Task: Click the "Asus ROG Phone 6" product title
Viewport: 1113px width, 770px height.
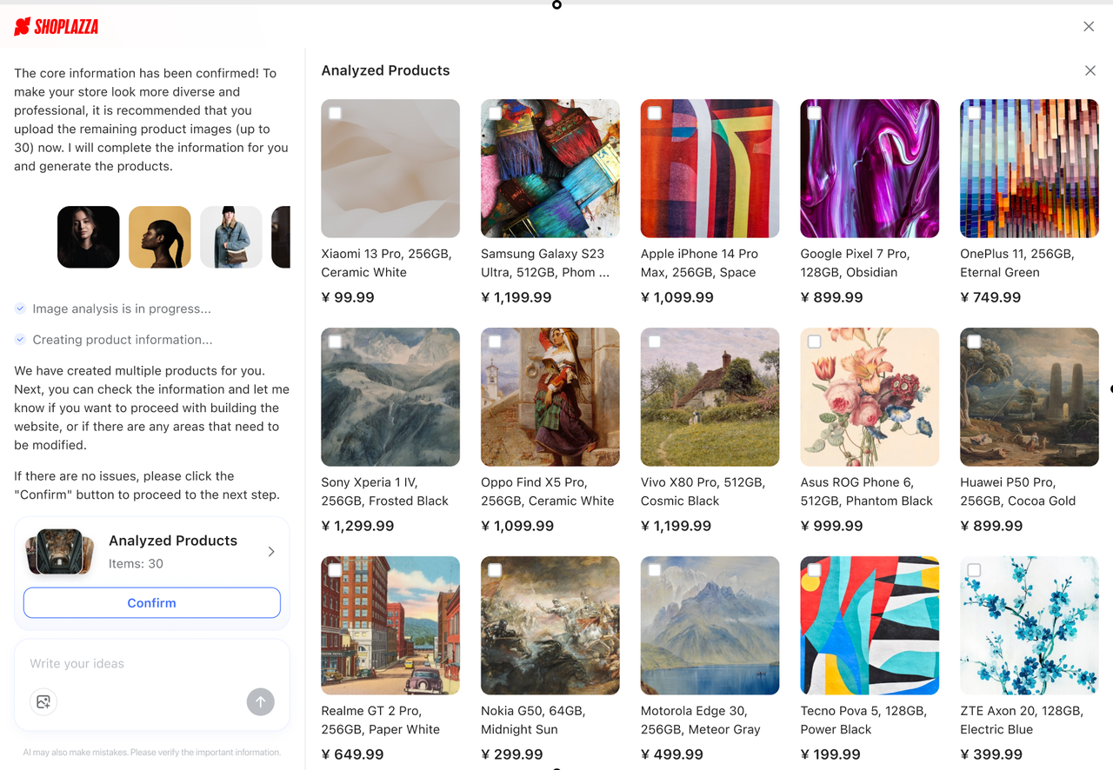Action: [867, 492]
